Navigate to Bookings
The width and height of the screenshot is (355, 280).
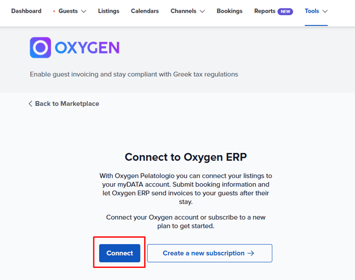coord(229,11)
